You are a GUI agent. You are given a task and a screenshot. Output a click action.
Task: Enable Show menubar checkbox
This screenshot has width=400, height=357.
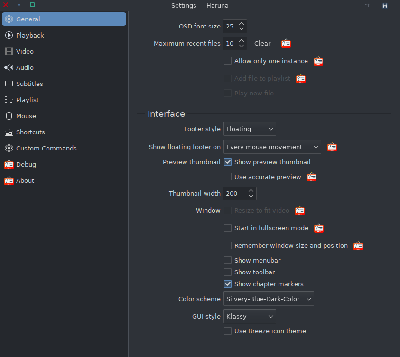[228, 260]
